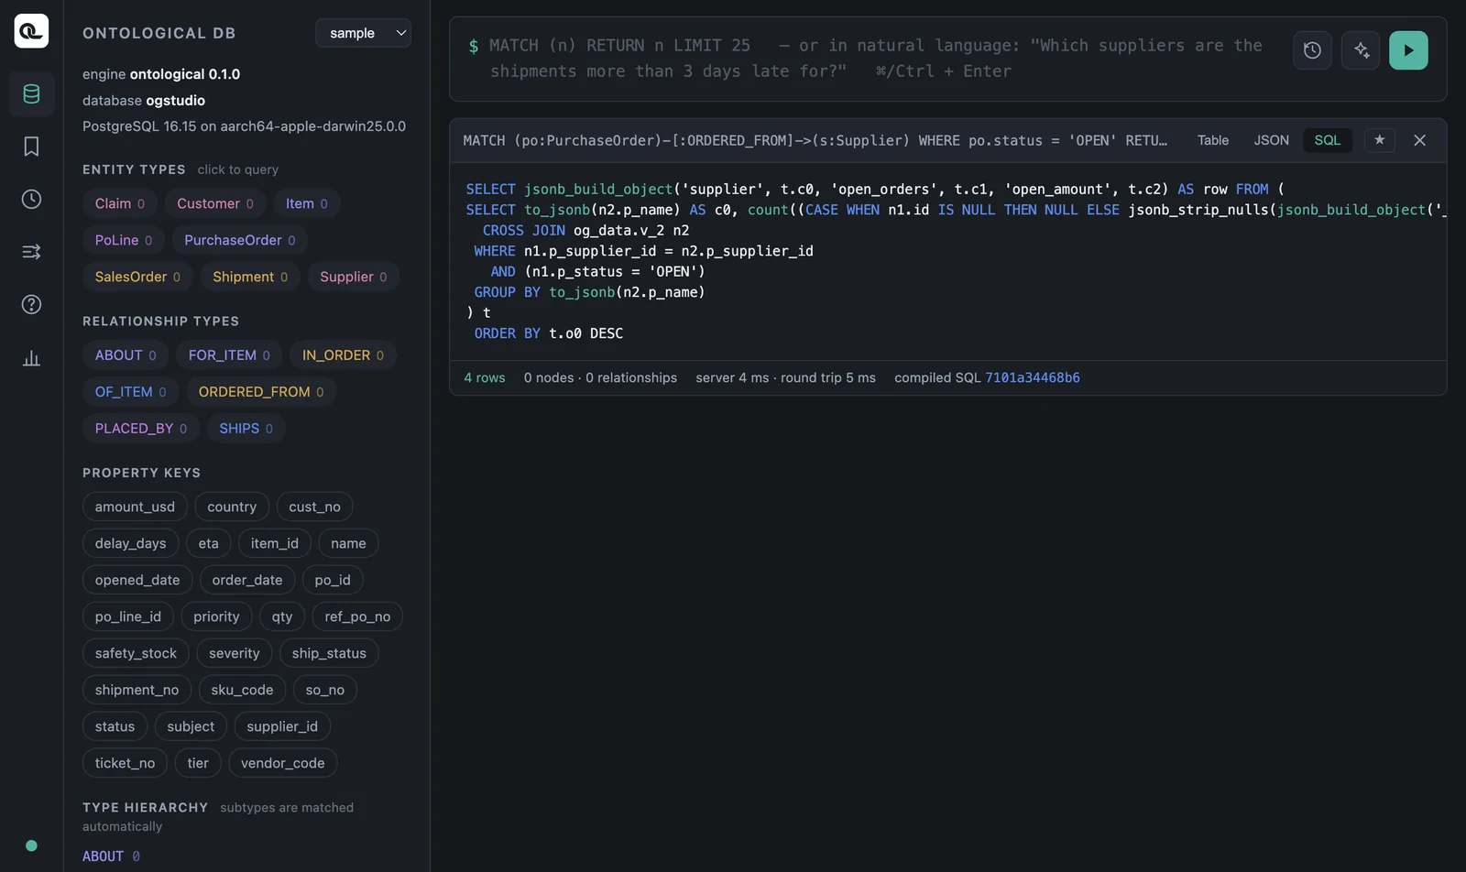Select the ABOUT relationship type chip
Screen dimensions: 1466x872
(126, 355)
